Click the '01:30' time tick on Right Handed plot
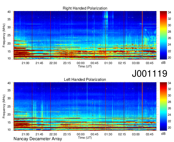This screenshot has height=142, width=174. [108, 63]
